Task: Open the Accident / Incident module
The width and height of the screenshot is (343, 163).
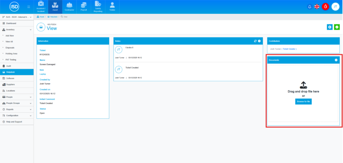Action: 41,7
